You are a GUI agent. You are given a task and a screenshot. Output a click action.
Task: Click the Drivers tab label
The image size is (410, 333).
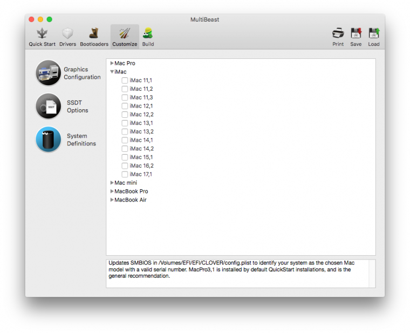tap(67, 44)
